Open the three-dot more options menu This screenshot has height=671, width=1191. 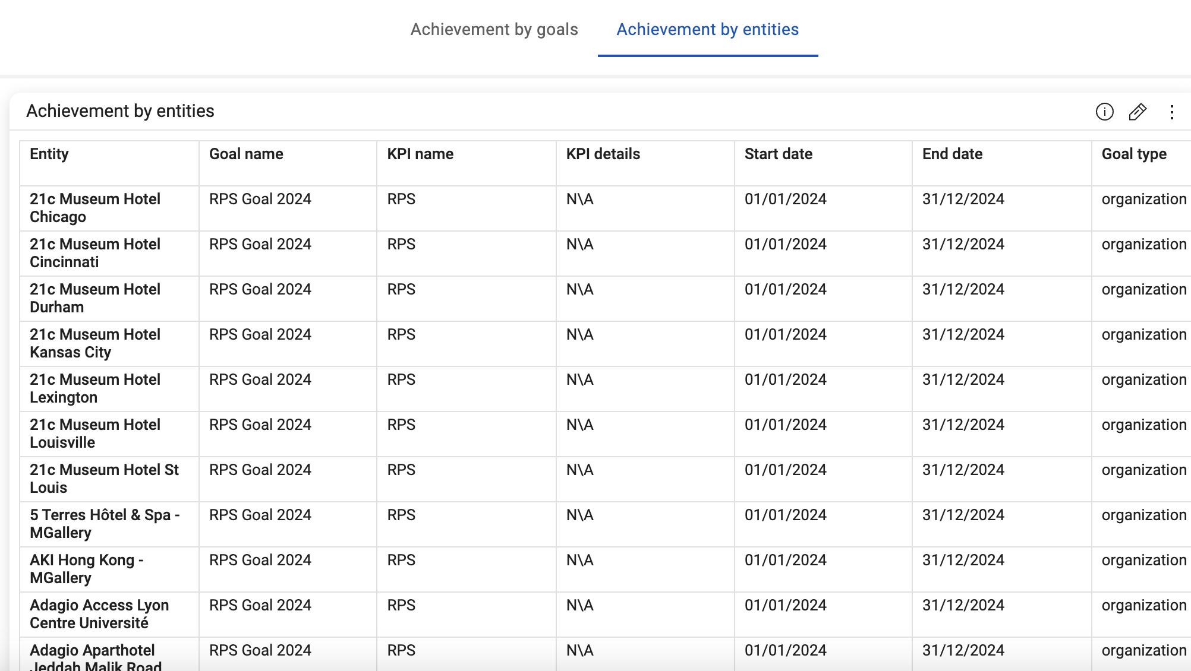(1171, 112)
